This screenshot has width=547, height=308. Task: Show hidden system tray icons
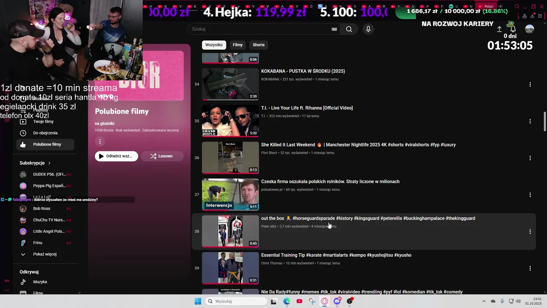pos(484,301)
